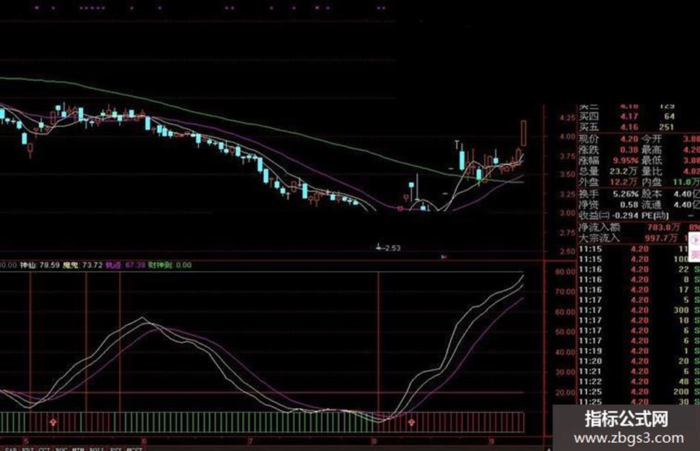Click the 80.00 indicator axis label
Image resolution: width=700 pixels, height=451 pixels.
pyautogui.click(x=565, y=272)
